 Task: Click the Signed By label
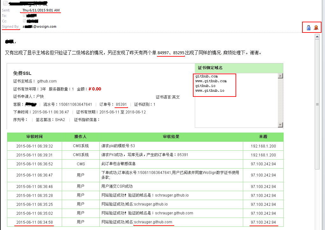click(11, 26)
